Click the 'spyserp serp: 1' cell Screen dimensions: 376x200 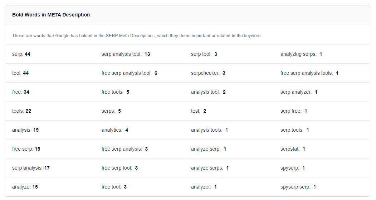(x=298, y=187)
